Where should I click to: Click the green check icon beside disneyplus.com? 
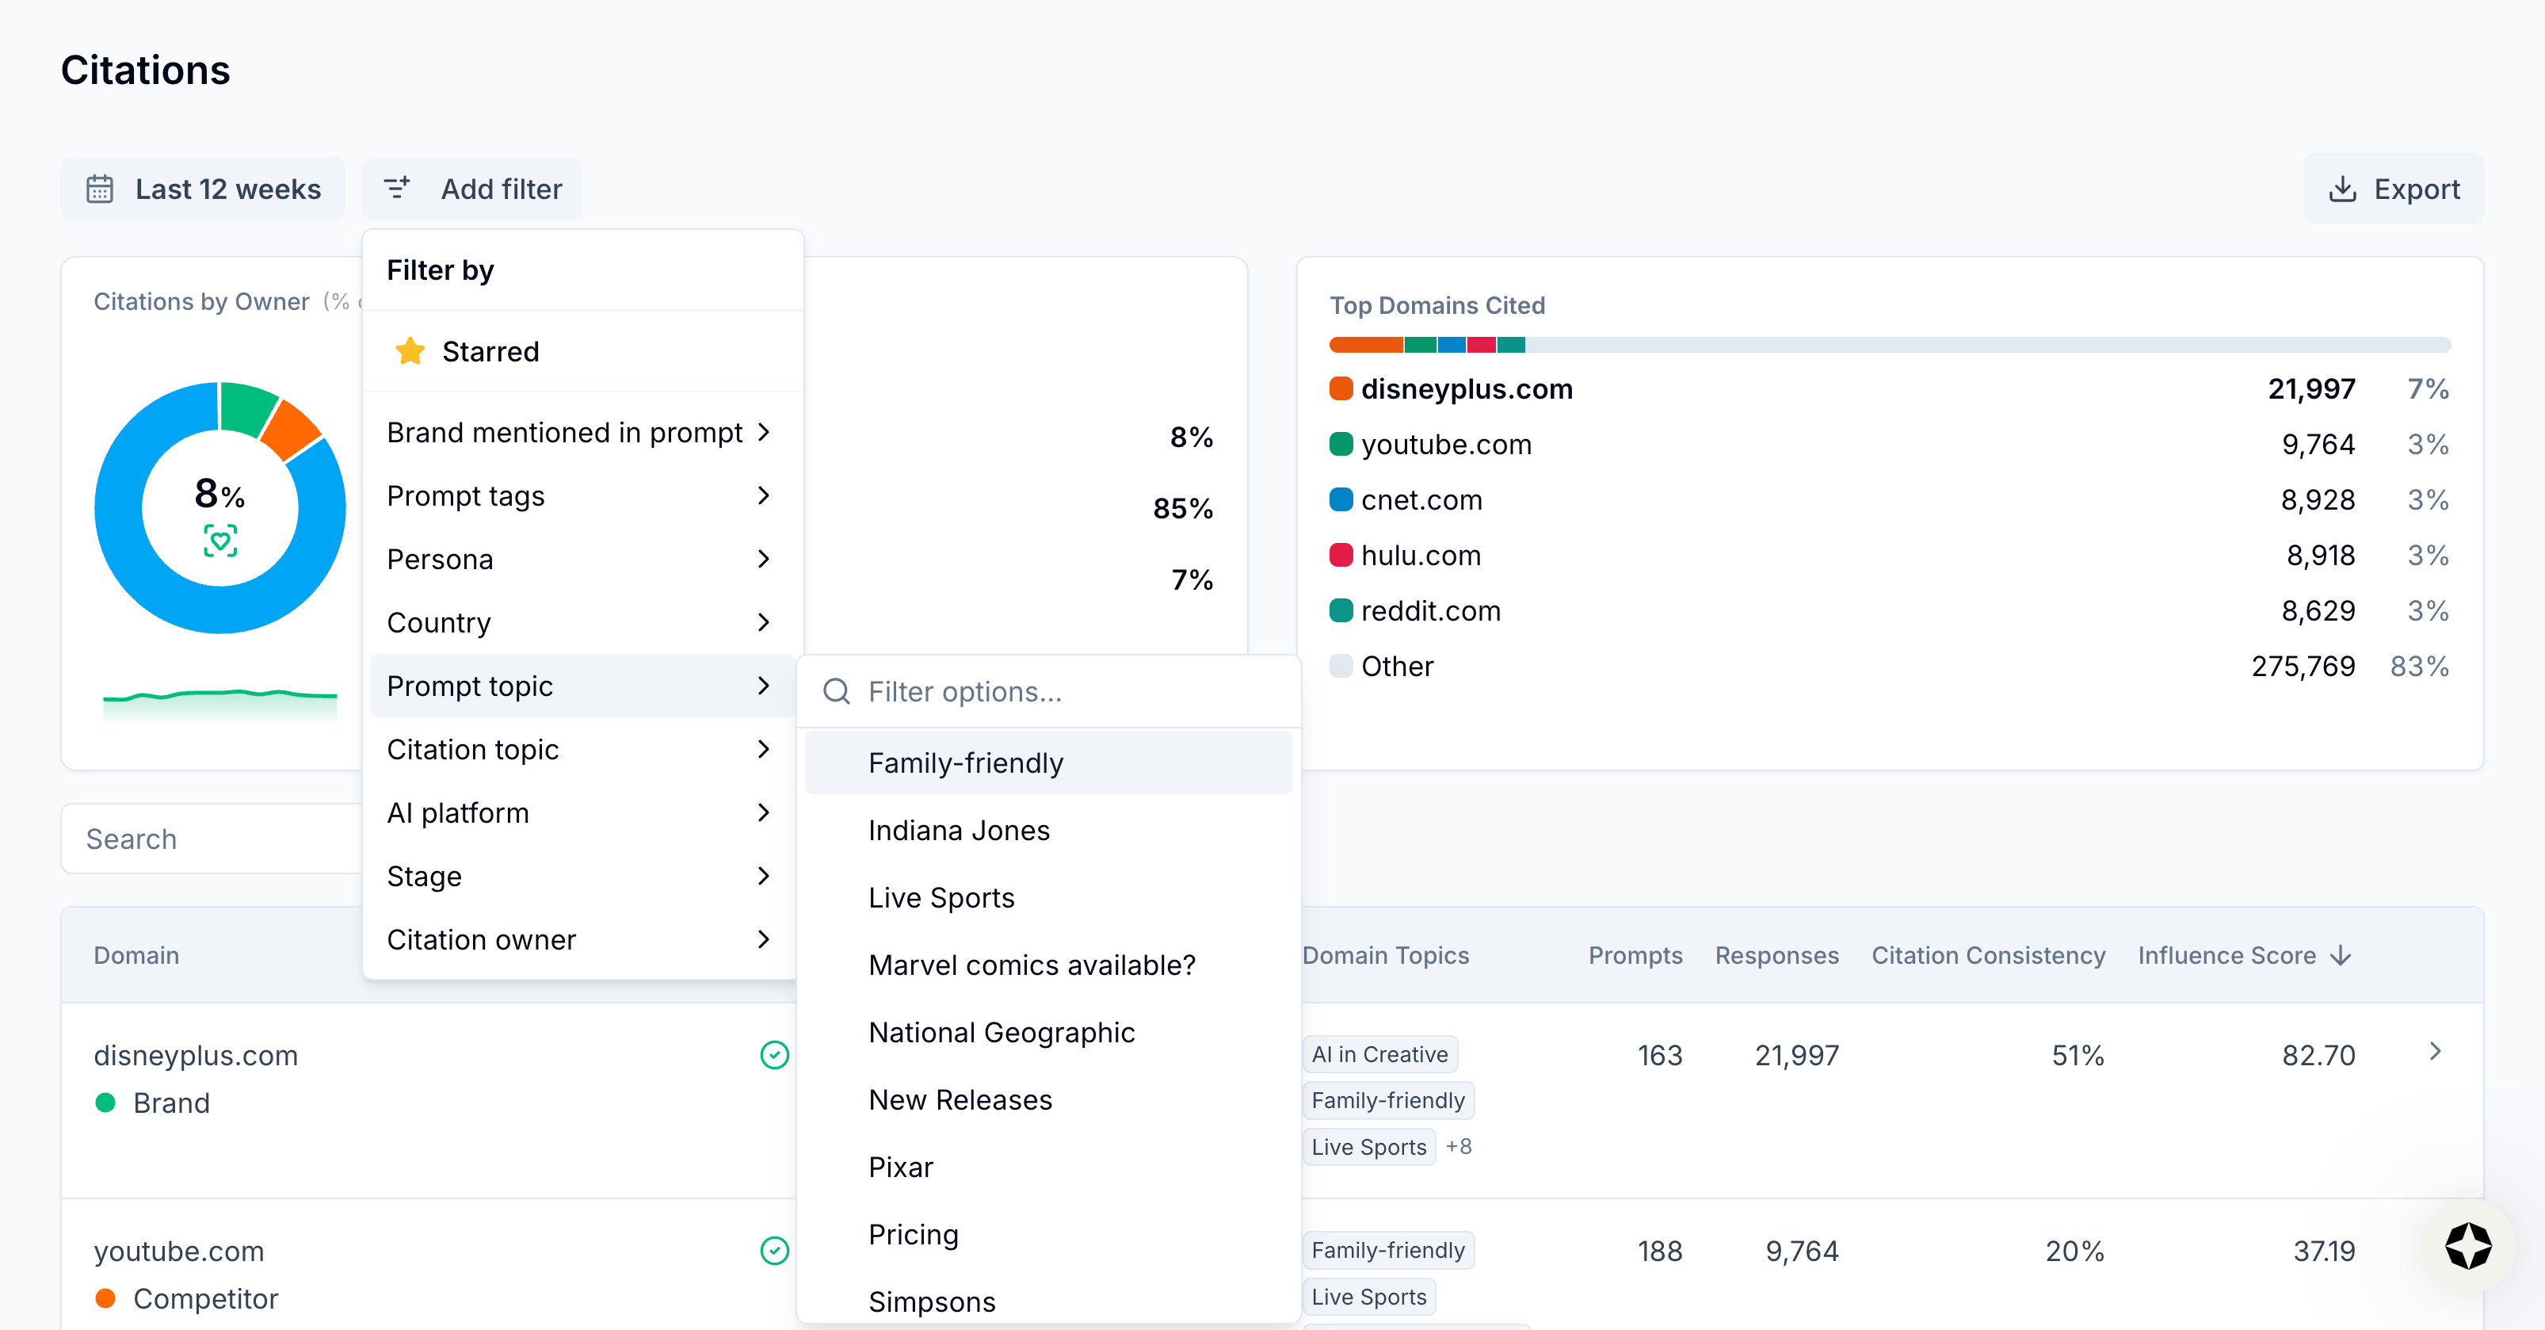tap(775, 1055)
